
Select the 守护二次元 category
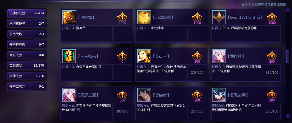click(27, 87)
